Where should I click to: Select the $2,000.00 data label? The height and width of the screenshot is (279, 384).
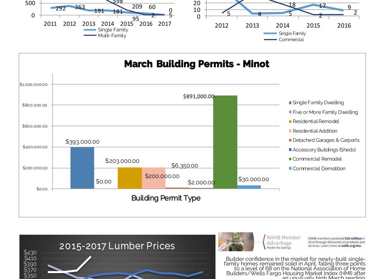tap(201, 183)
